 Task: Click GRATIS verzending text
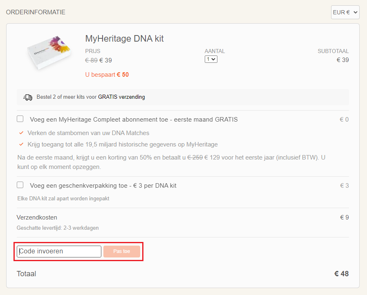(121, 97)
